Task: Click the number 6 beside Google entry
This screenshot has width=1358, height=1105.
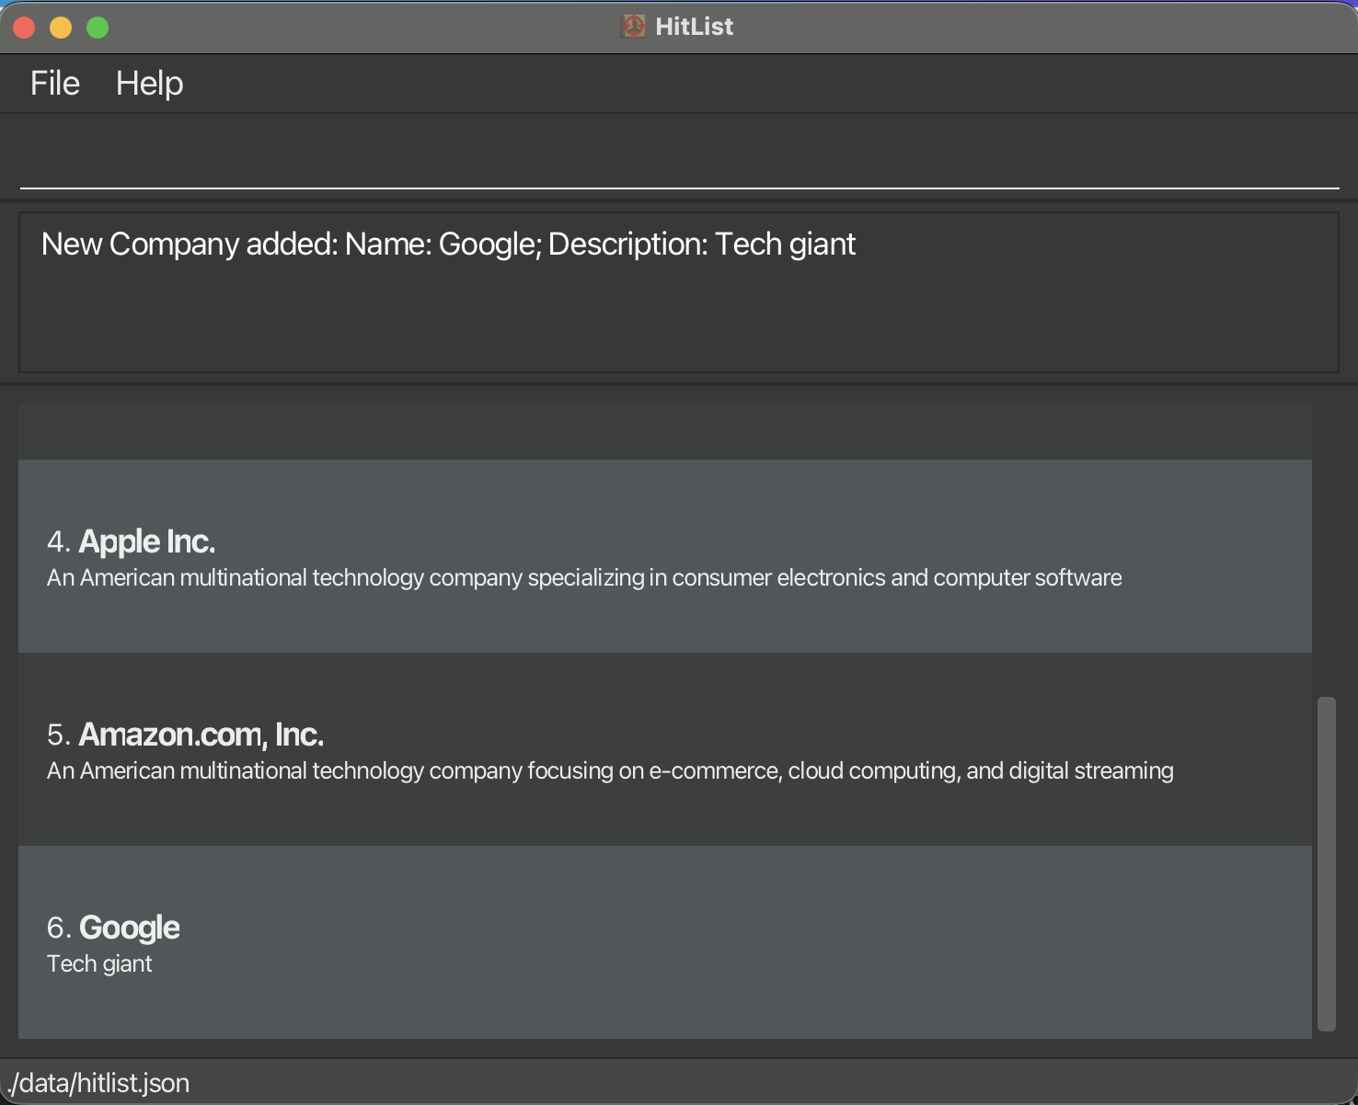Action: pyautogui.click(x=57, y=928)
